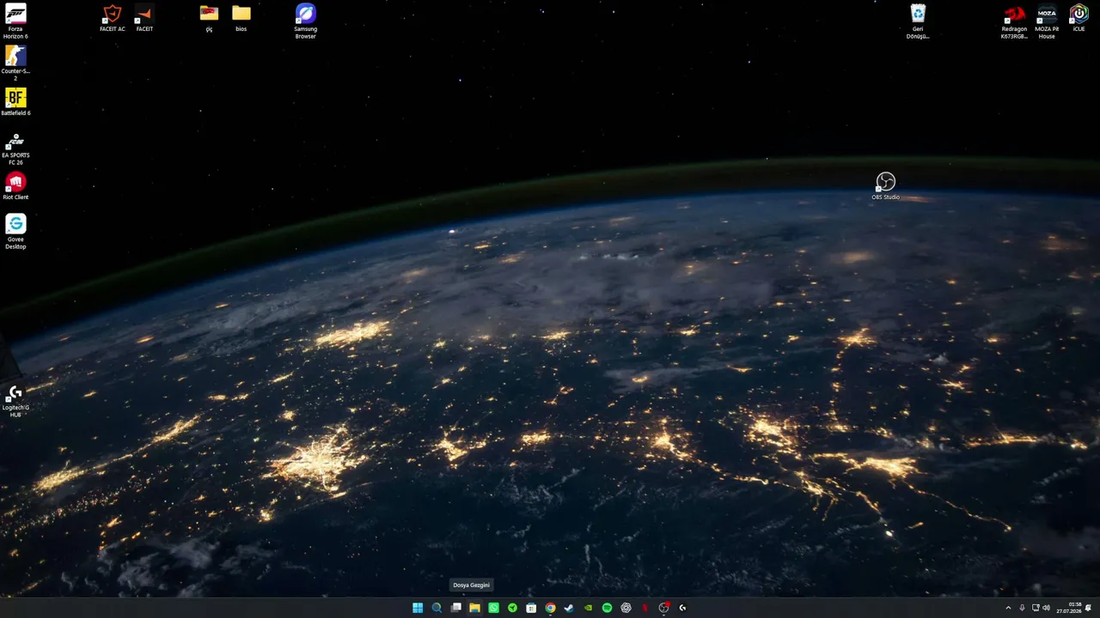Select the Logitech G HUB desktop icon
Screen dimensions: 1100x618
tap(15, 400)
